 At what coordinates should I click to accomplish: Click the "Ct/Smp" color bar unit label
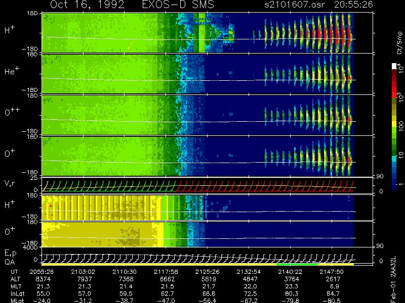pos(399,43)
